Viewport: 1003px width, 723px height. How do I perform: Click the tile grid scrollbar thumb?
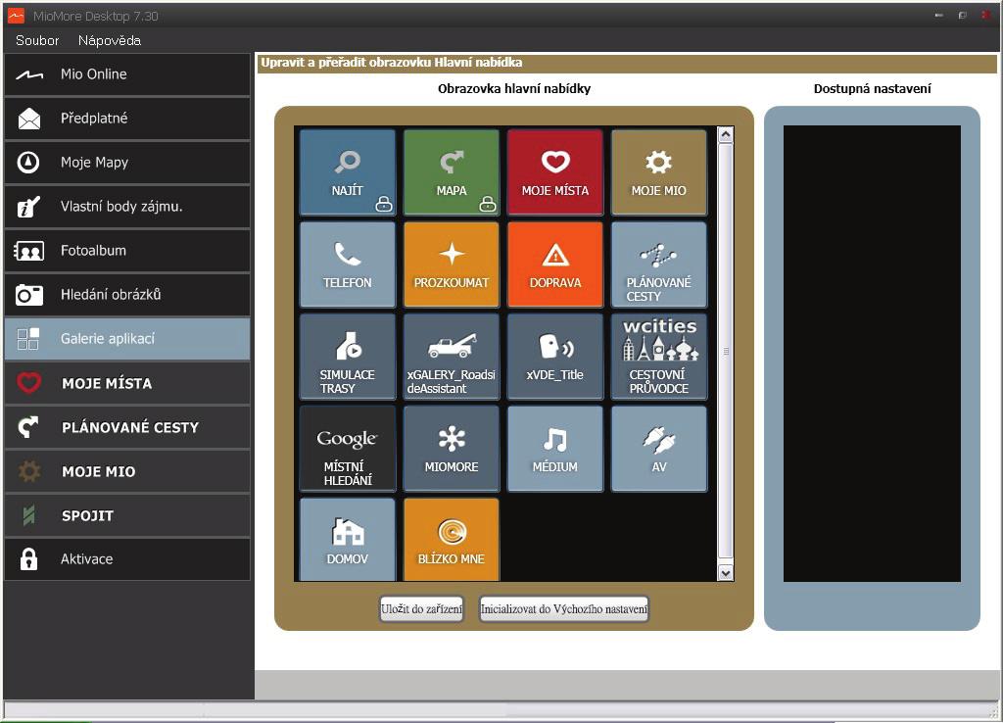pyautogui.click(x=726, y=352)
